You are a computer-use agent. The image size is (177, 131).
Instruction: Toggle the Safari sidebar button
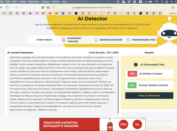click(7, 7)
